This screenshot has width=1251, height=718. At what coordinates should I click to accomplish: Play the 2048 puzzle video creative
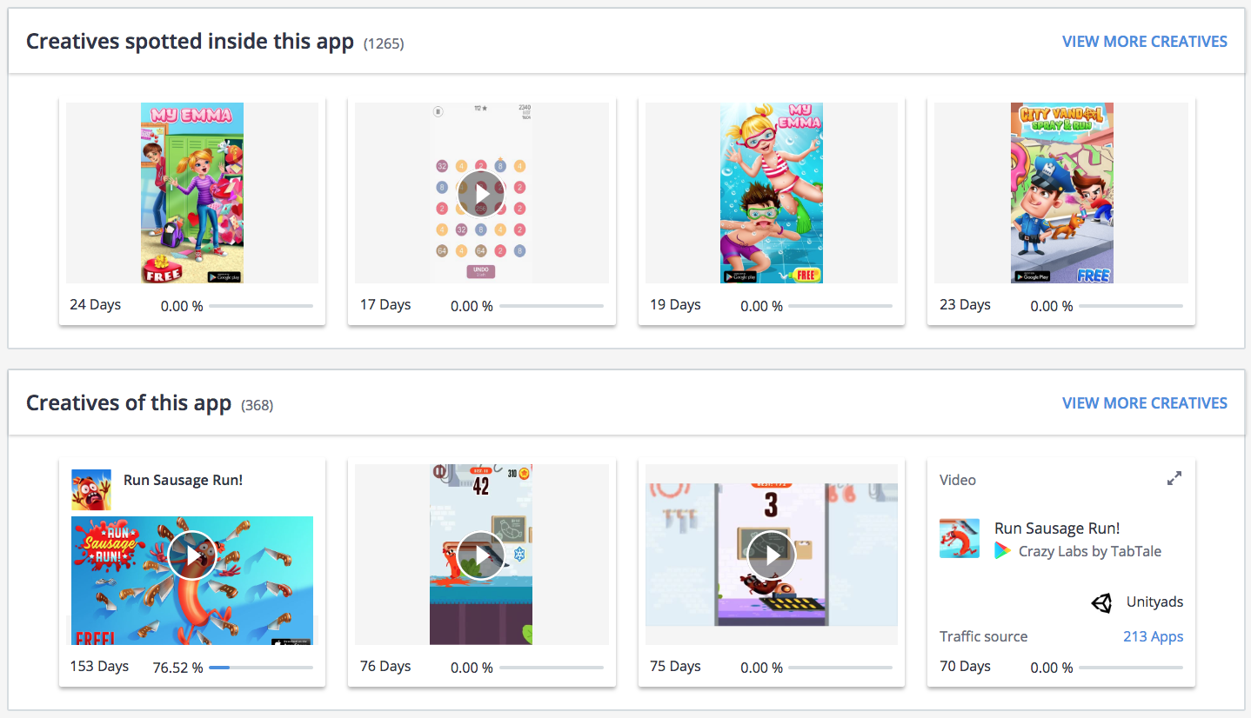[x=481, y=193]
